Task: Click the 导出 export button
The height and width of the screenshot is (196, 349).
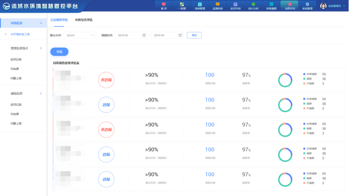Action: (x=59, y=52)
